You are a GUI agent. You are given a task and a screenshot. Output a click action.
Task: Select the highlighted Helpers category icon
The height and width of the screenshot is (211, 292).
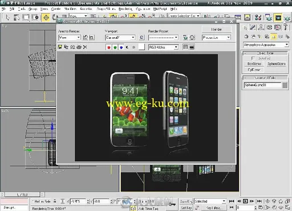click(x=274, y=37)
